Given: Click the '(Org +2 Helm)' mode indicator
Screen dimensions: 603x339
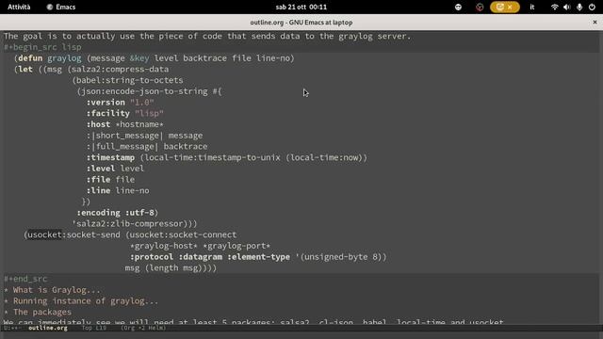Looking at the screenshot, I should (143, 329).
